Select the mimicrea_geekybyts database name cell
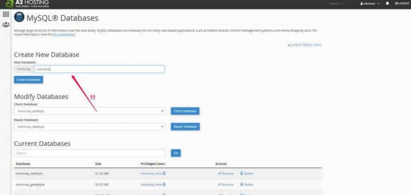Viewport: 411px width, 195px height. 30,185
